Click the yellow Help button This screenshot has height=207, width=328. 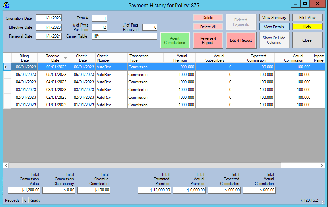pyautogui.click(x=307, y=27)
